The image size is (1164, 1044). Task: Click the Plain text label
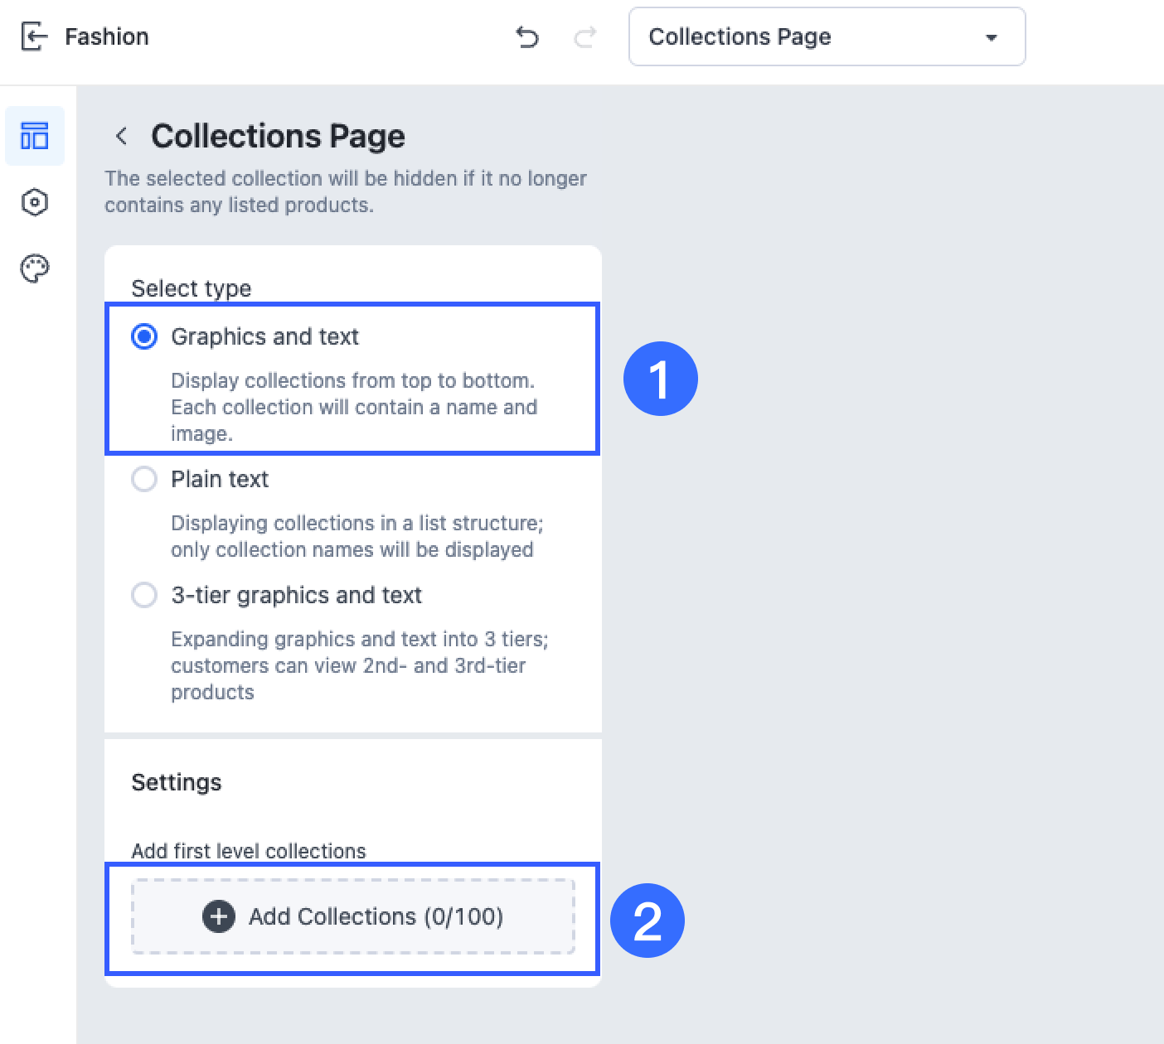tap(220, 479)
